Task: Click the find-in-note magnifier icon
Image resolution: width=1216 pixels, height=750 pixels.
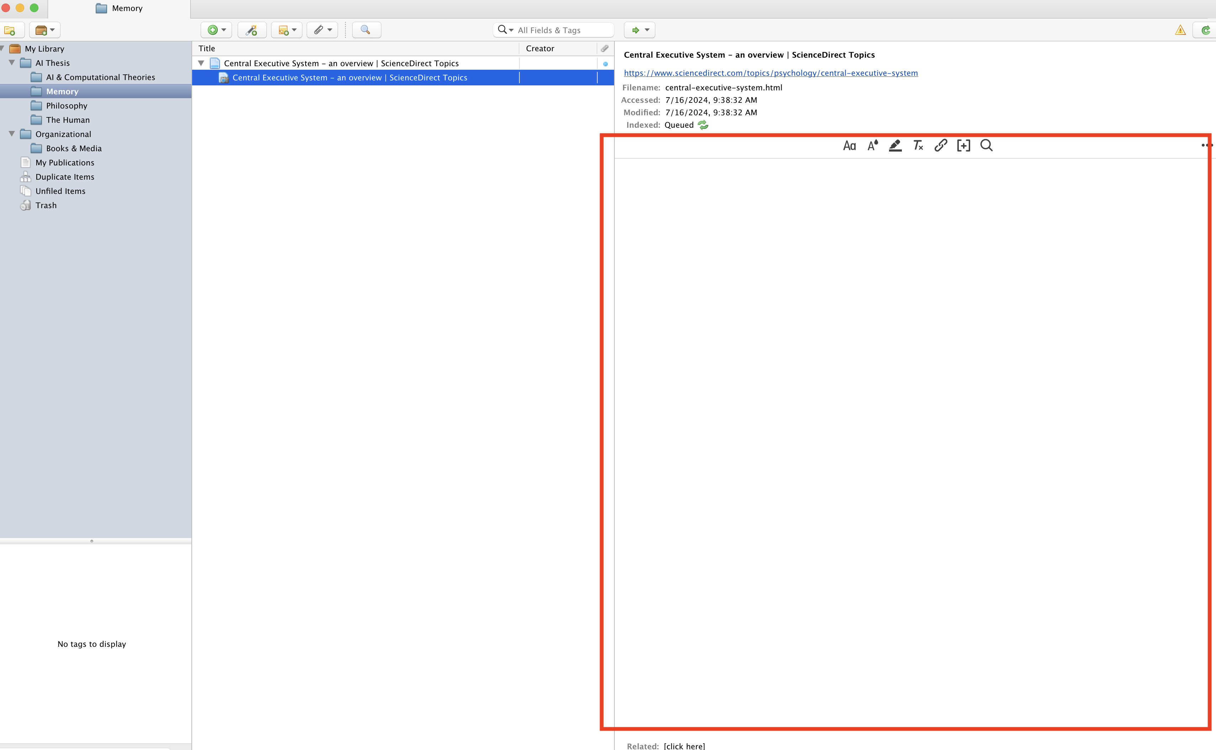Action: tap(987, 146)
